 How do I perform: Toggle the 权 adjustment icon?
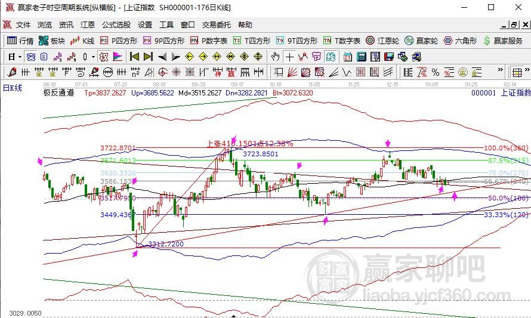[x=104, y=57]
